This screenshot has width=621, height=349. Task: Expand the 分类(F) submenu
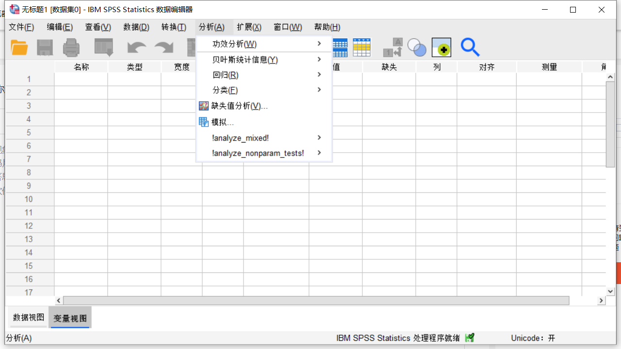(264, 90)
